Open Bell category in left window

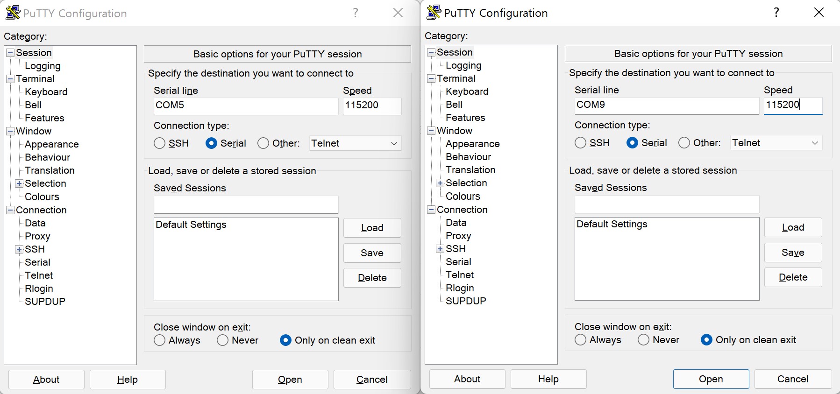pyautogui.click(x=33, y=105)
